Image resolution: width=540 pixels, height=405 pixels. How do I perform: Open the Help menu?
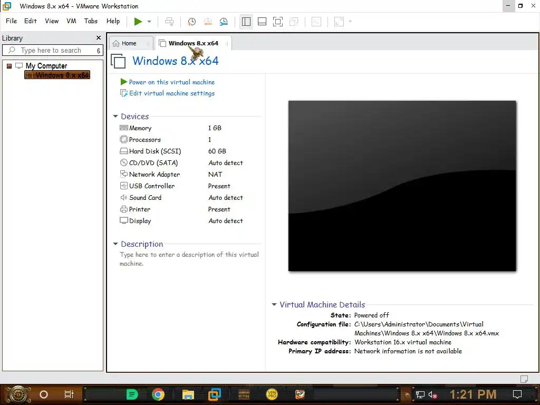[x=113, y=21]
